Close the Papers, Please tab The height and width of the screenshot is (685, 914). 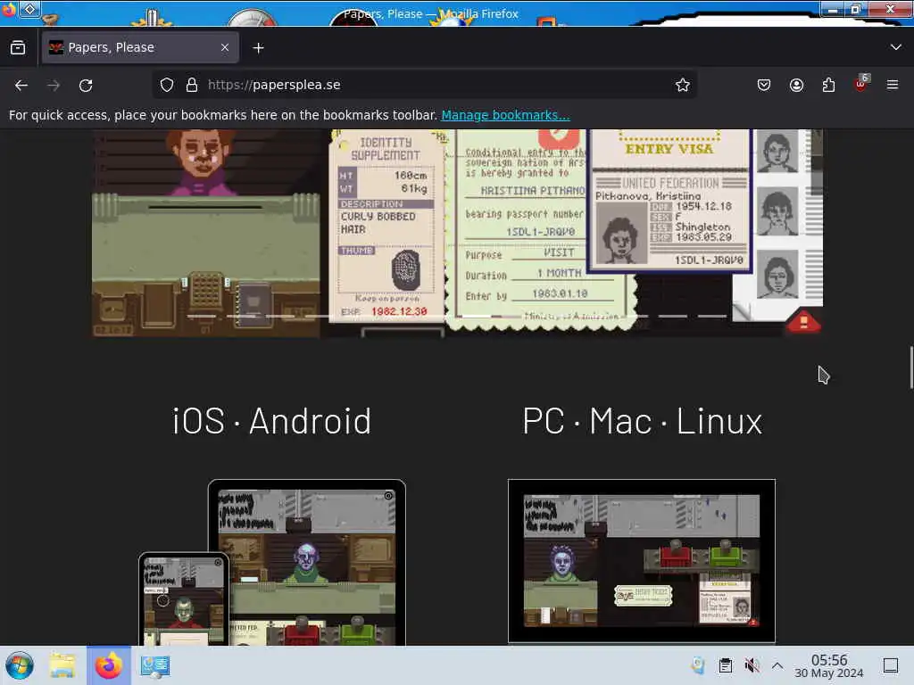(x=225, y=47)
